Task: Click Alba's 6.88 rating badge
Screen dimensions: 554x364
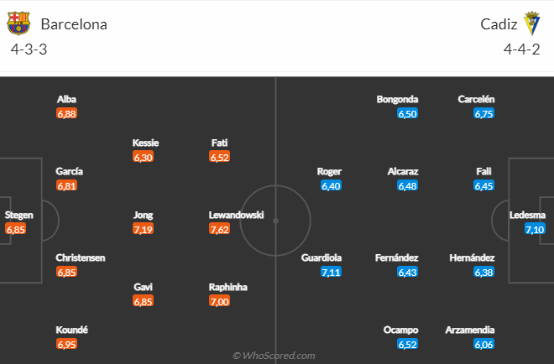Action: point(66,113)
